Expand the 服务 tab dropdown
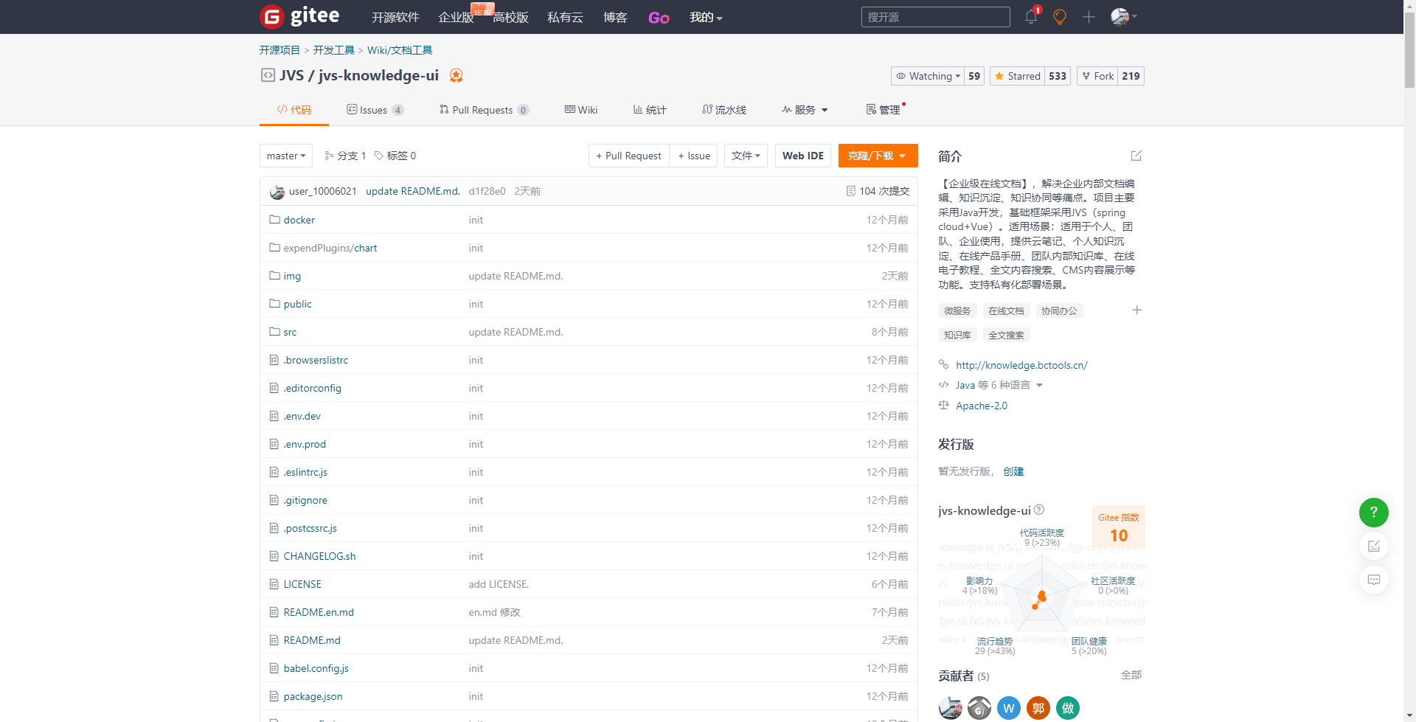 (805, 110)
